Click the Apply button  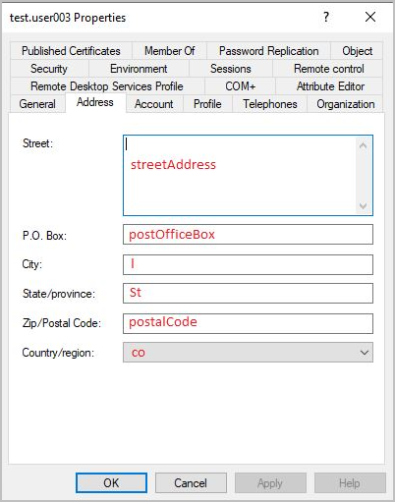click(x=270, y=483)
